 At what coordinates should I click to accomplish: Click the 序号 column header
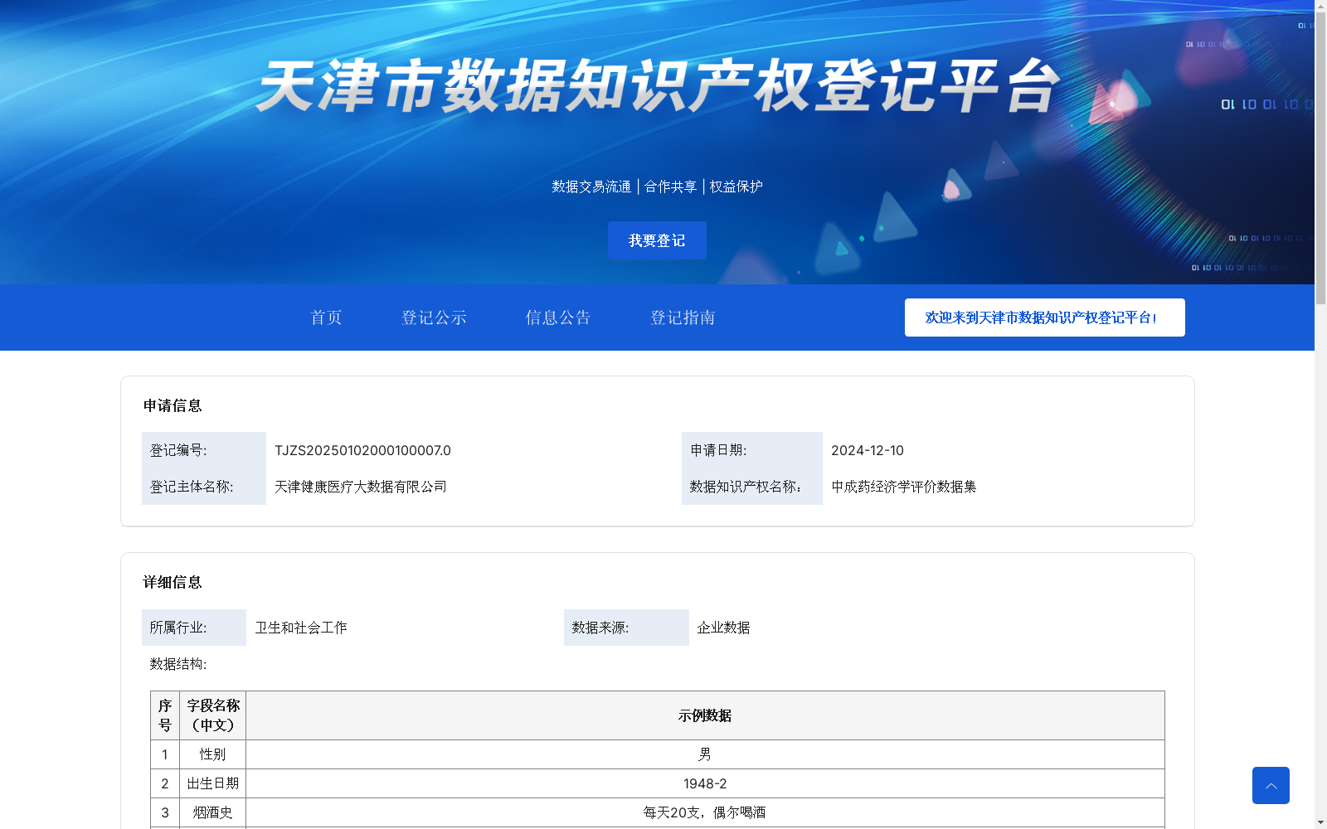(x=165, y=715)
